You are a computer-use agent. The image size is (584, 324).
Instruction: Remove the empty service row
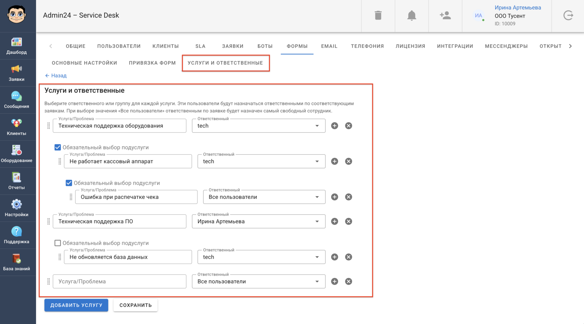click(348, 281)
